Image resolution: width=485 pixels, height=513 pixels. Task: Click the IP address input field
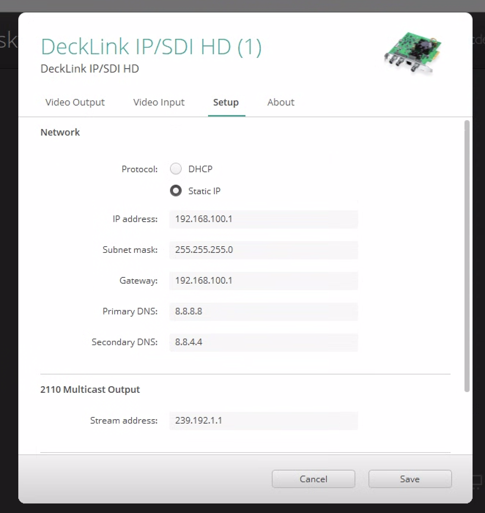coord(263,219)
